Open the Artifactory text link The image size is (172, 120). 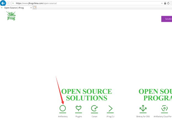63,116
